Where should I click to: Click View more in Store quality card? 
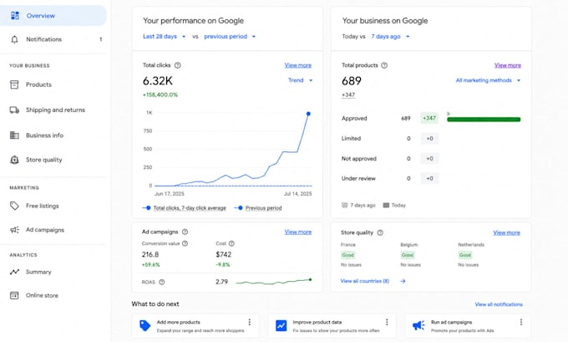[x=506, y=232]
